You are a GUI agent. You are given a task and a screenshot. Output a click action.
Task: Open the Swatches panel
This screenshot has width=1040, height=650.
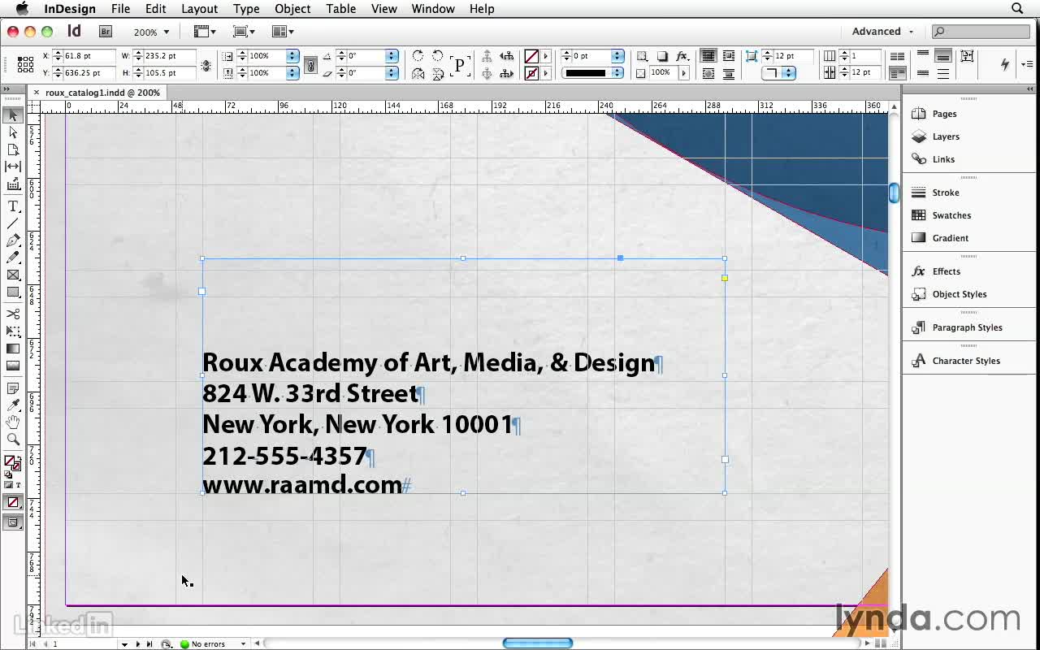coord(951,216)
